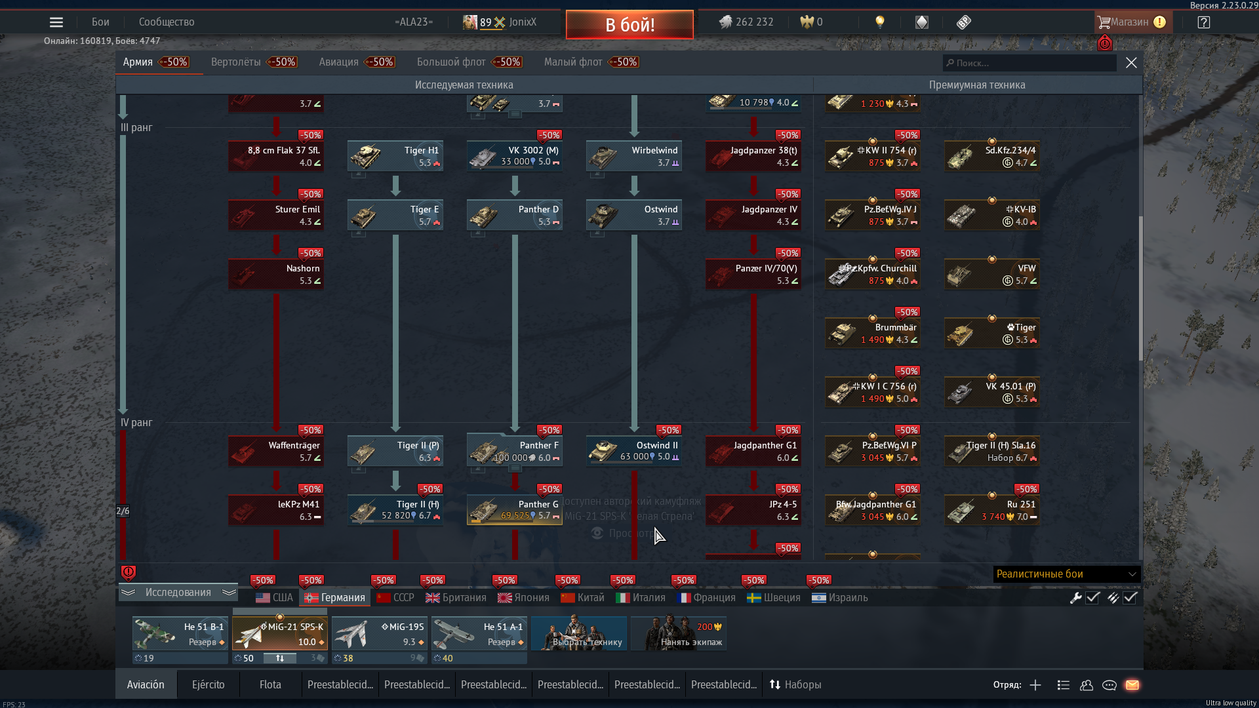1259x708 pixels.
Task: Select the Ostwind II vehicle
Action: click(634, 451)
